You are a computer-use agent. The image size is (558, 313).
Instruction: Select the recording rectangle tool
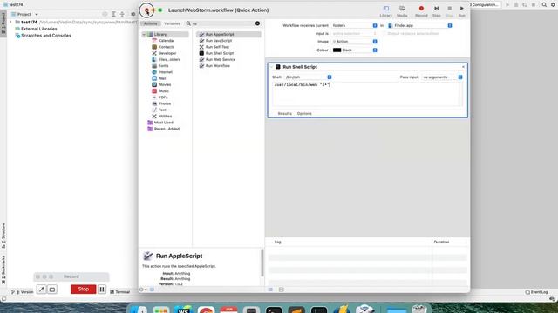[52, 290]
